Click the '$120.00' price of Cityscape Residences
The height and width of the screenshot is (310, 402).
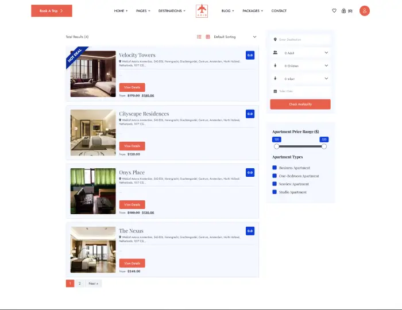[134, 154]
